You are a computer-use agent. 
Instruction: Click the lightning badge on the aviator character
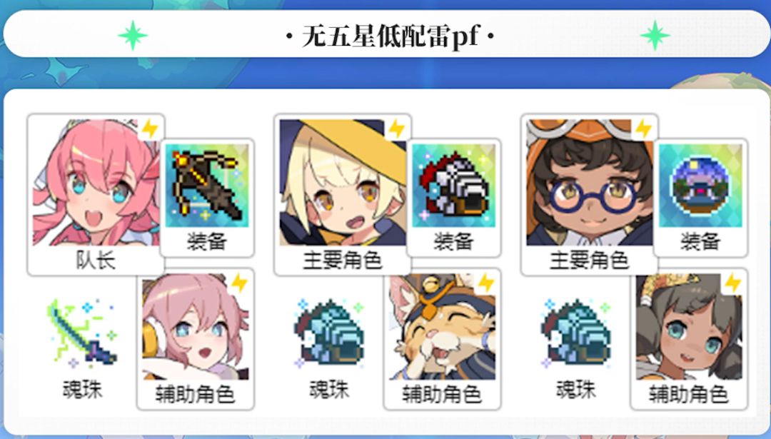tap(643, 129)
